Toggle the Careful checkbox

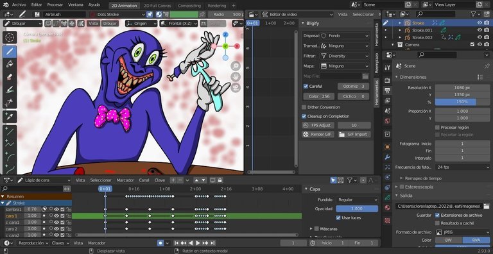pos(306,86)
